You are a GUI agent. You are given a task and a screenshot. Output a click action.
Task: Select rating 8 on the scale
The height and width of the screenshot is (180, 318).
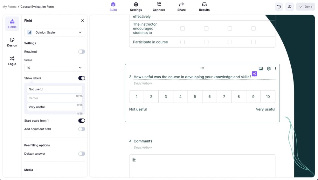click(x=239, y=97)
